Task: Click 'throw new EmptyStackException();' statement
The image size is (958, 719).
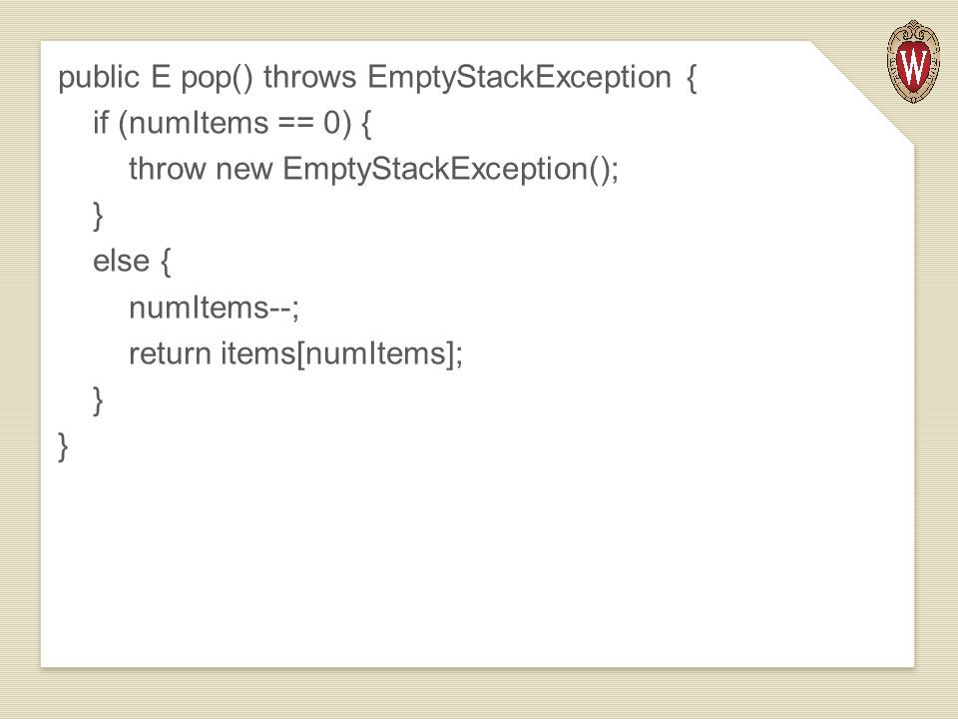Action: [374, 170]
